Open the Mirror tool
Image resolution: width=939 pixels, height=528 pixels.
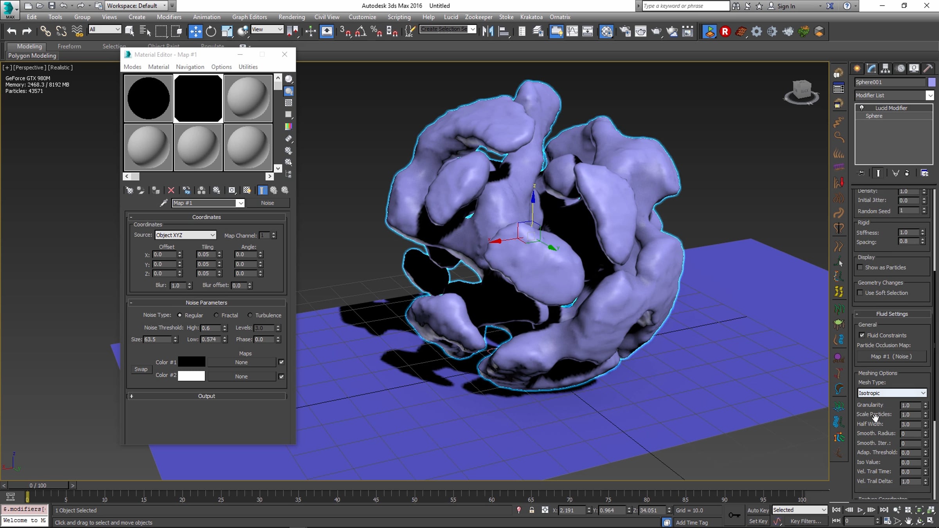tap(488, 31)
